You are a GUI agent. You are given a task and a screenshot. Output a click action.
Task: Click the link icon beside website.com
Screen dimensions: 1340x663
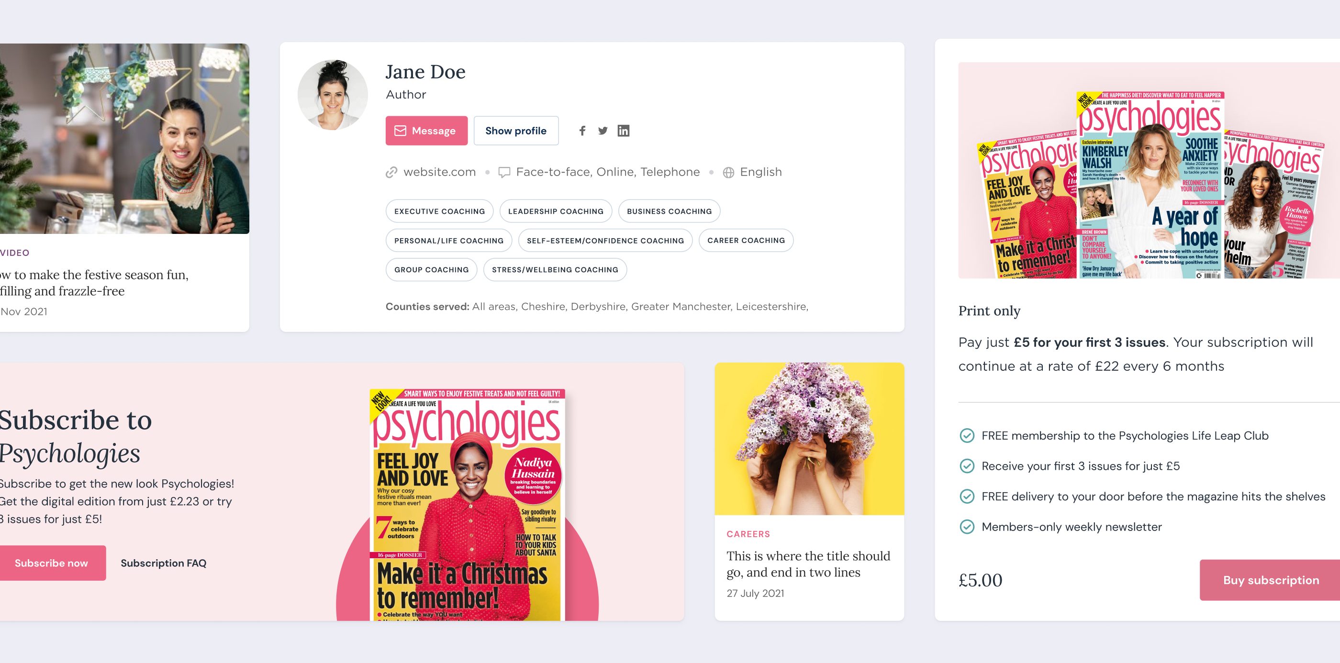point(391,172)
